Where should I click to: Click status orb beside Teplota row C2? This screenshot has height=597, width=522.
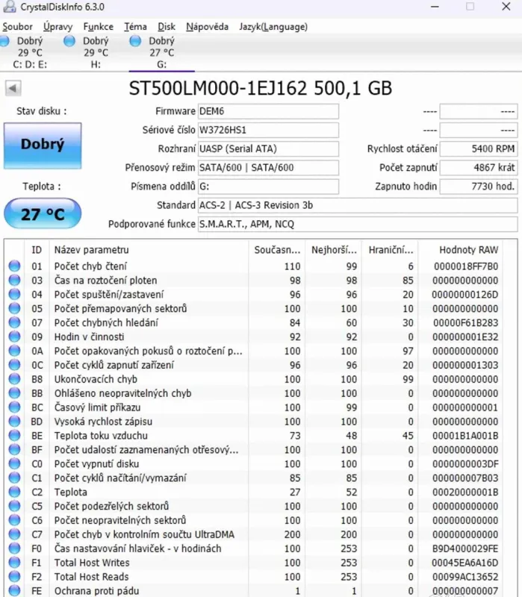(14, 493)
